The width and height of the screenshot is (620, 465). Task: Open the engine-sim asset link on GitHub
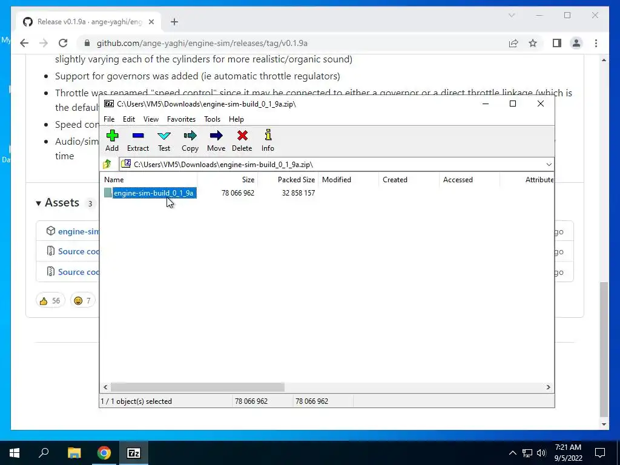pos(78,231)
